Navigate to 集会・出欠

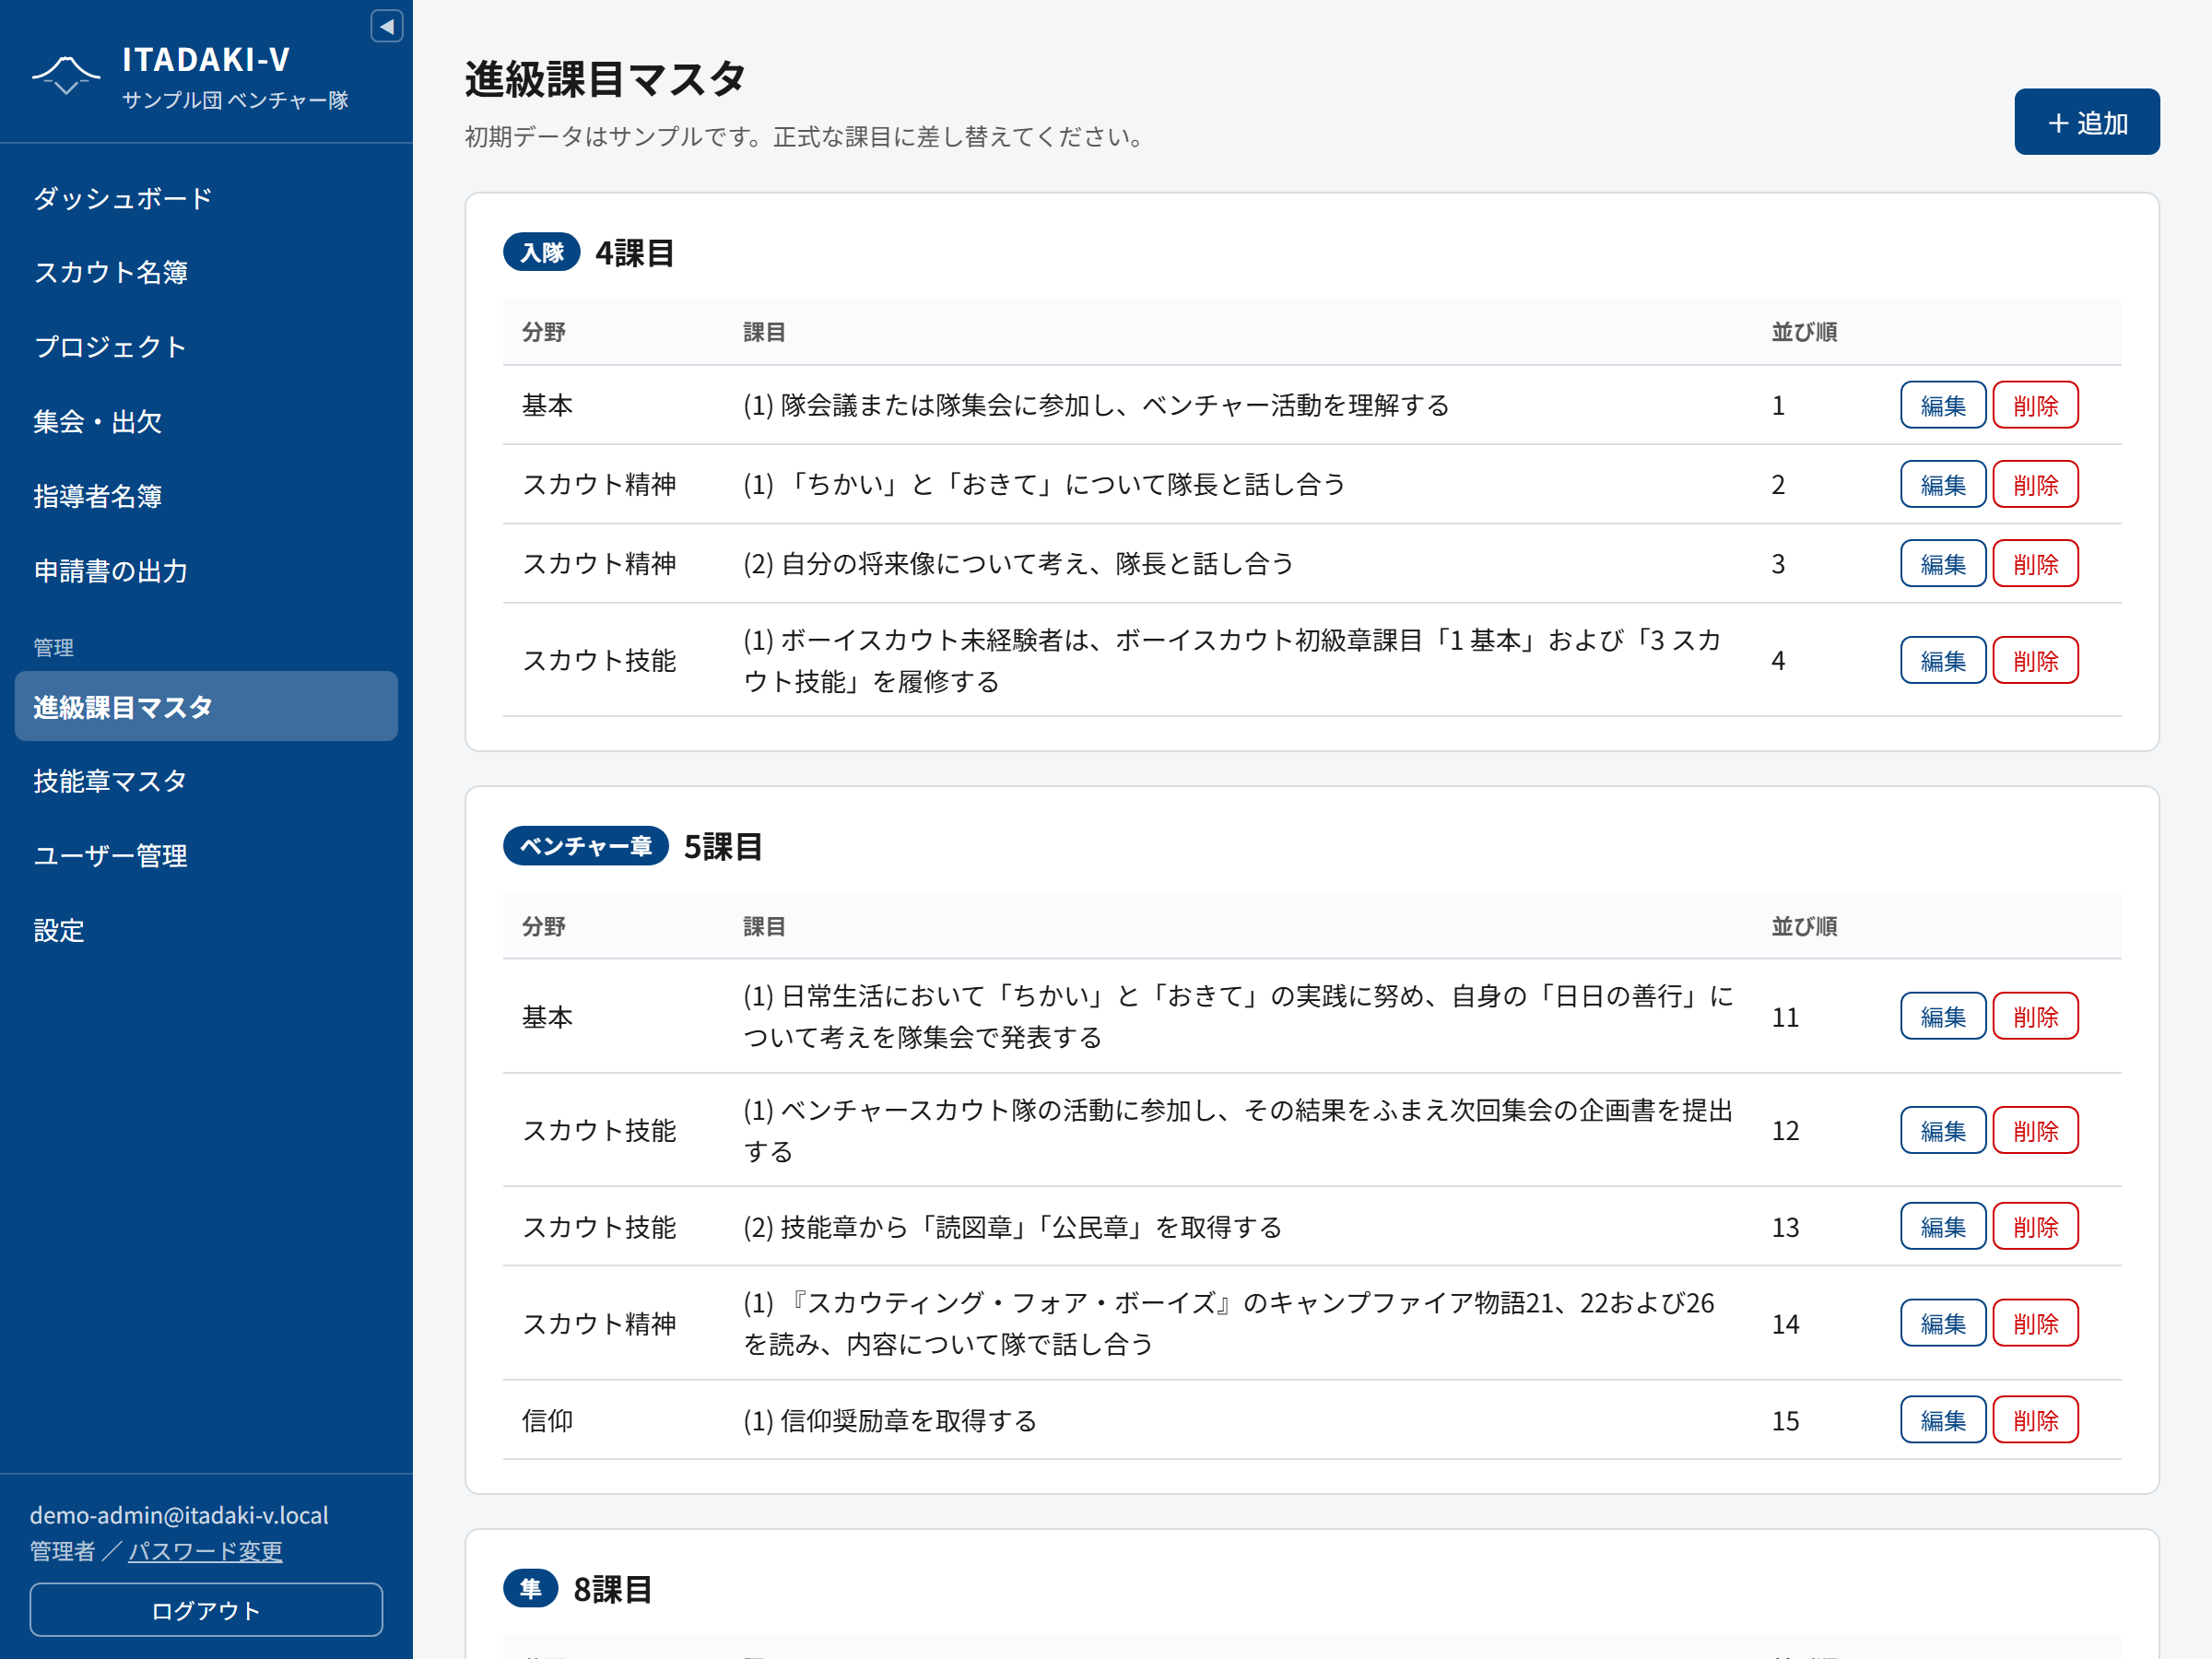click(x=206, y=422)
